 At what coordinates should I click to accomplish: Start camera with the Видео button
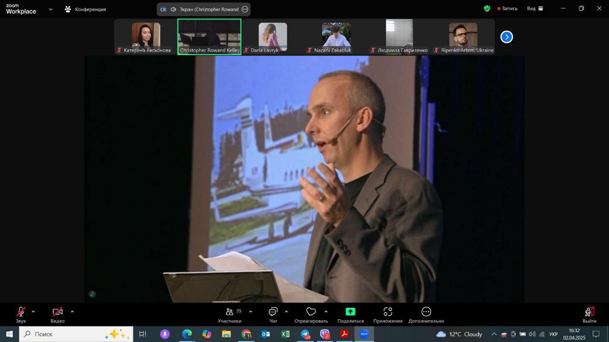coord(58,315)
